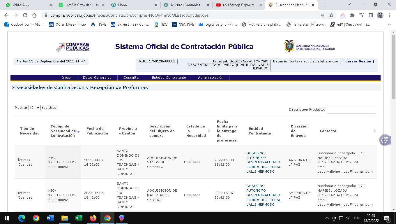Open the Consultar menu
396x224 pixels.
click(x=132, y=78)
